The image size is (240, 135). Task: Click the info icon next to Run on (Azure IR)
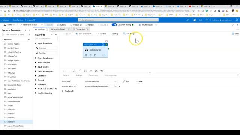point(119,86)
